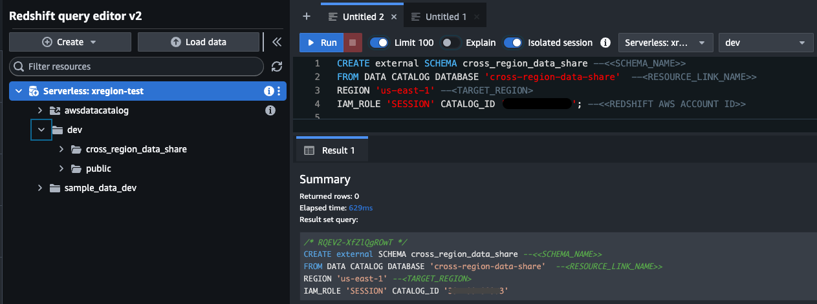Open three-dot menu on Serverless: xregion-test row
The height and width of the screenshot is (304, 817).
pyautogui.click(x=279, y=91)
